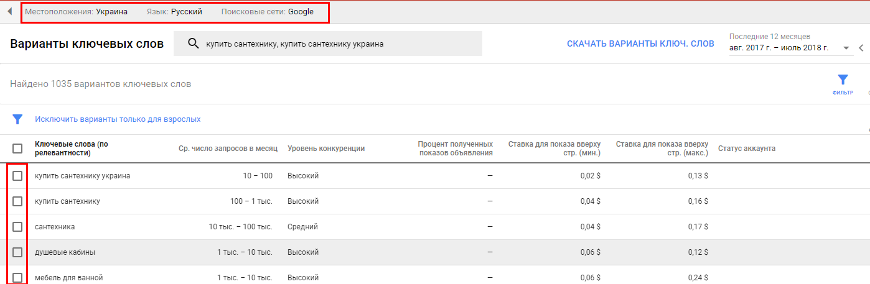Click the Варианты ключевых слов heading
870x284 pixels.
tap(87, 44)
